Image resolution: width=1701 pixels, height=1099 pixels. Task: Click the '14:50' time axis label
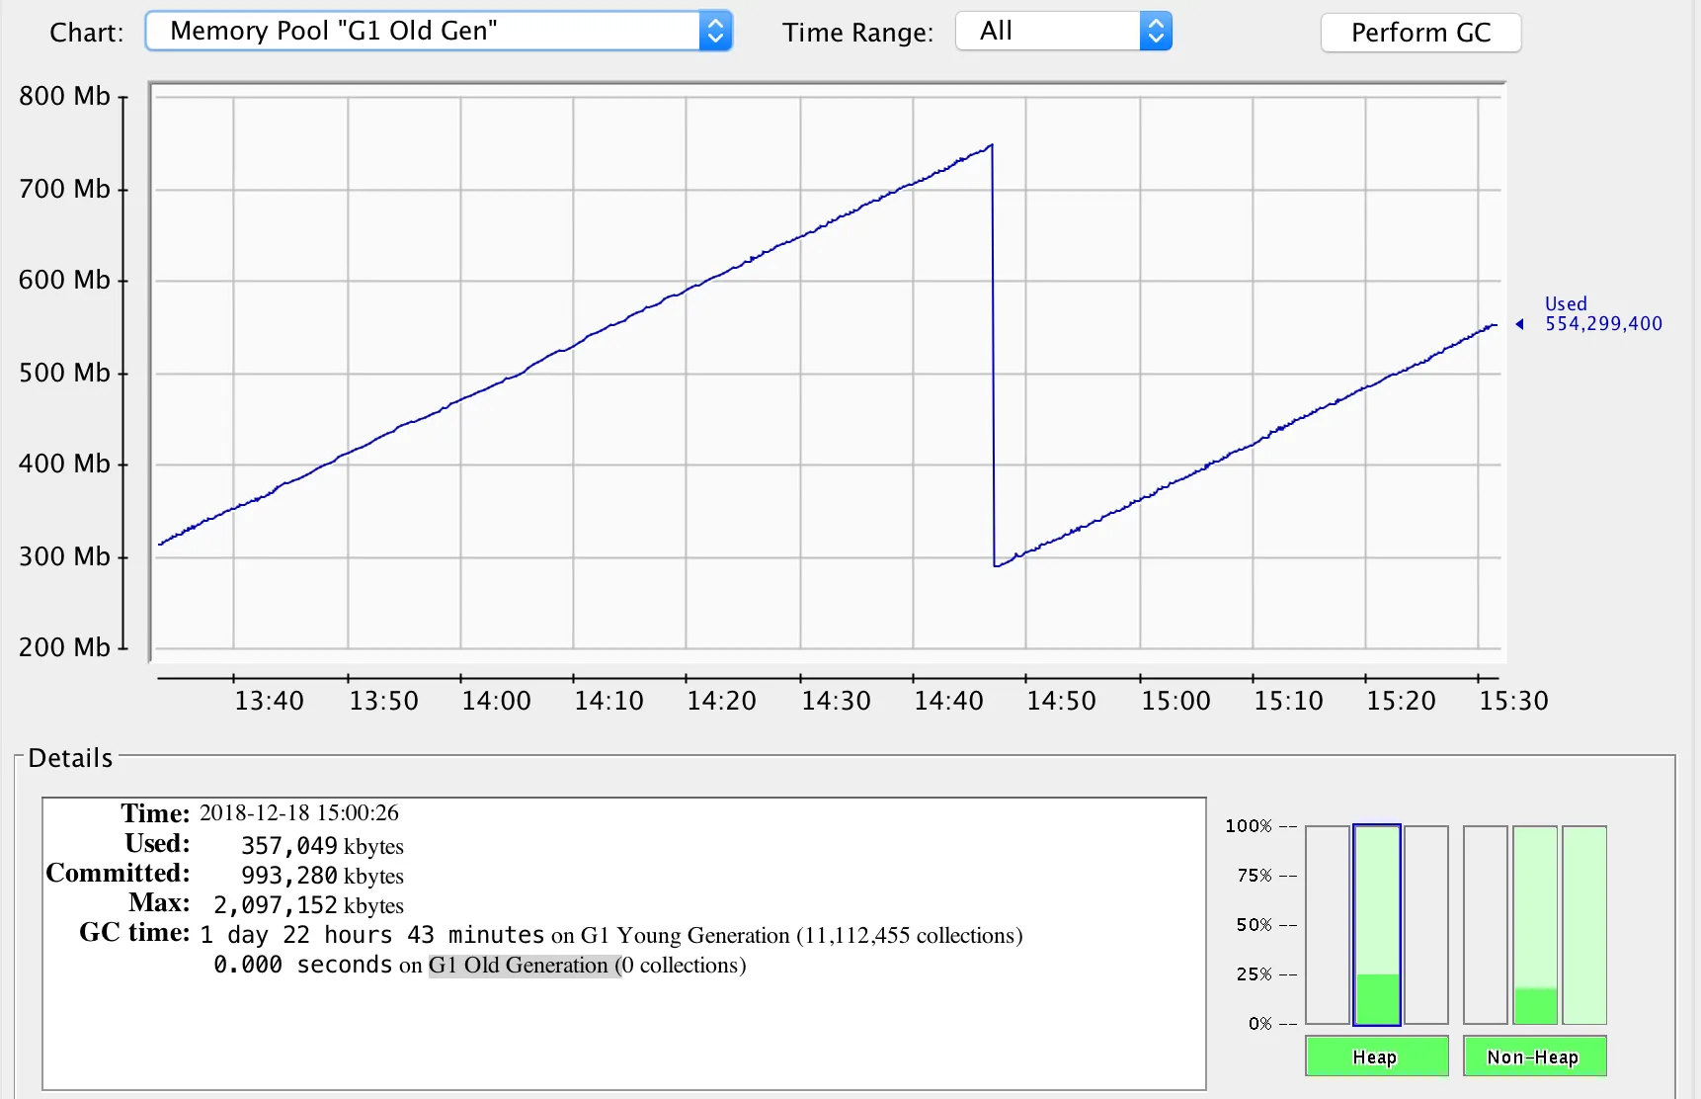(x=1062, y=701)
